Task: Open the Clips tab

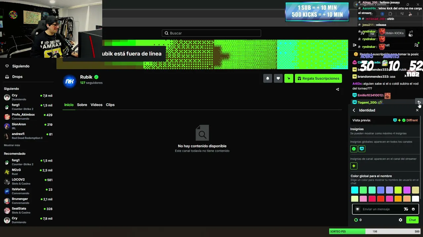Action: coord(110,105)
